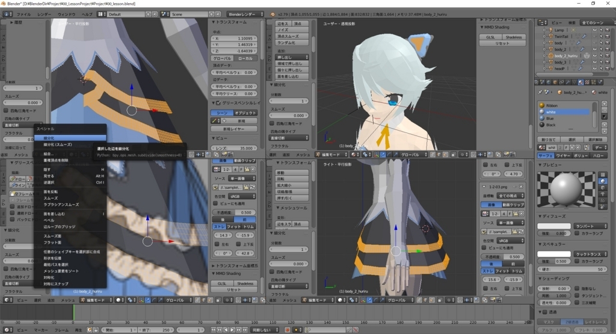The width and height of the screenshot is (616, 334).
Task: Click the play animation button in timeline
Action: click(x=232, y=330)
